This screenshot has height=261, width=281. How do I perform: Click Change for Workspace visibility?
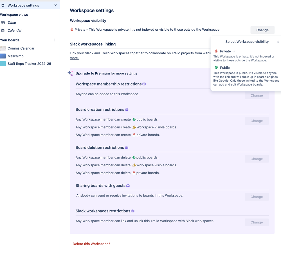[x=262, y=30]
